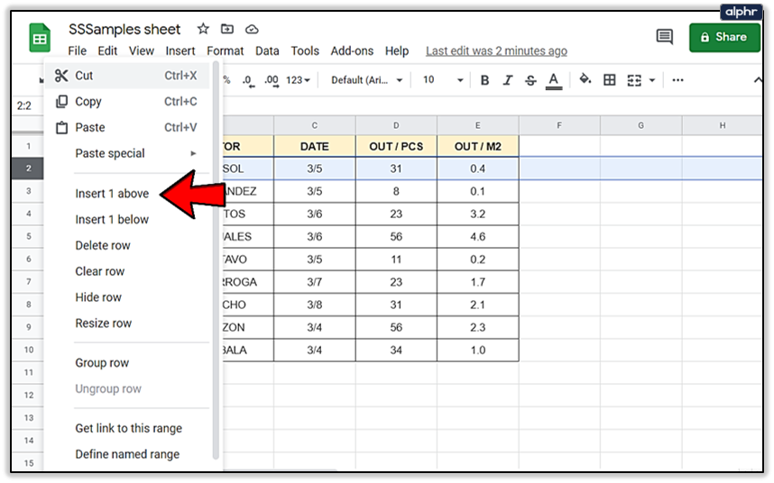The image size is (774, 483).
Task: Star the SSSamples sheet document
Action: pos(203,29)
